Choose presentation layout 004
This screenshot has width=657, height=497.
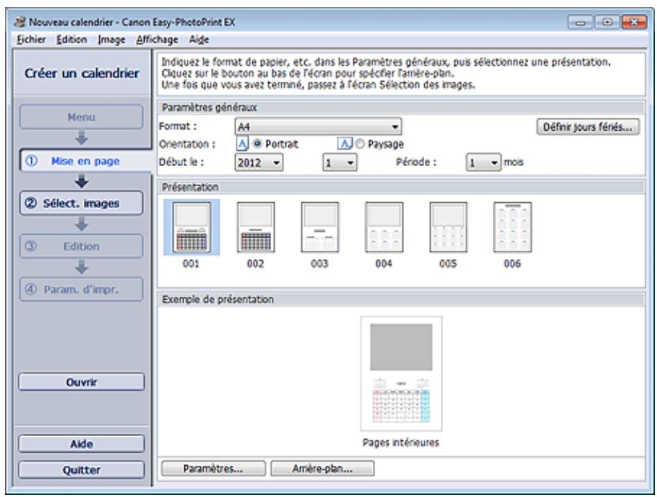coord(384,227)
